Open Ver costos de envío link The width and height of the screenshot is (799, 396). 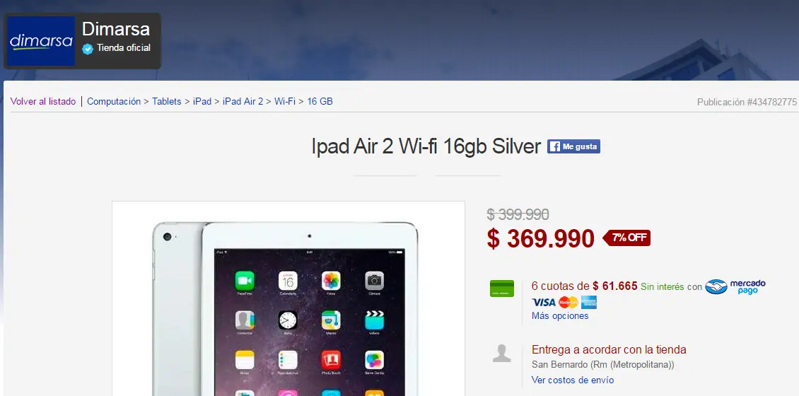573,380
